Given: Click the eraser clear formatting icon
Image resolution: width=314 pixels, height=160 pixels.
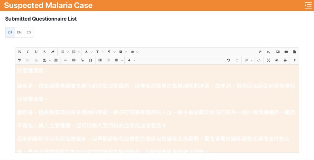Looking at the screenshot, I should coord(53,52).
